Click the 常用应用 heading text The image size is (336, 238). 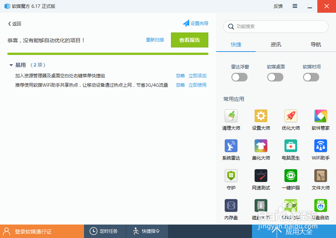pyautogui.click(x=234, y=99)
